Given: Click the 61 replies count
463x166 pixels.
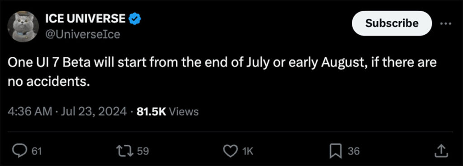Looking at the screenshot, I should 36,151.
